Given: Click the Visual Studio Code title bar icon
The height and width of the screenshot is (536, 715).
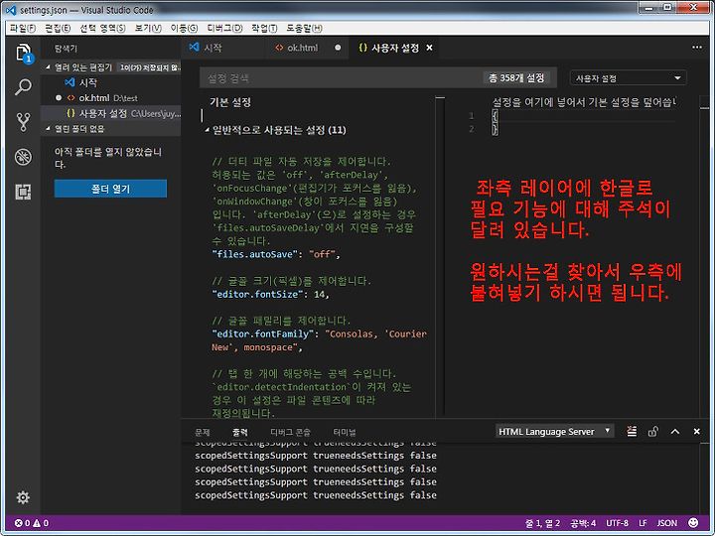Looking at the screenshot, I should [x=10, y=10].
